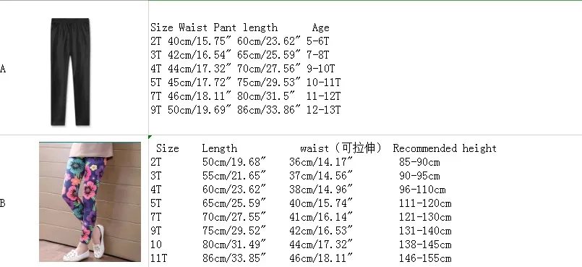Click the length value '55cm/21.65"'
The width and height of the screenshot is (582, 267).
(234, 176)
